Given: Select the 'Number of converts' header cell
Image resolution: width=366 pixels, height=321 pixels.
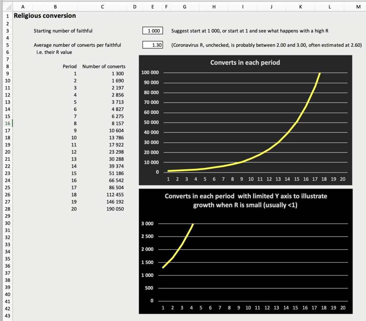Looking at the screenshot, I should click(x=104, y=66).
